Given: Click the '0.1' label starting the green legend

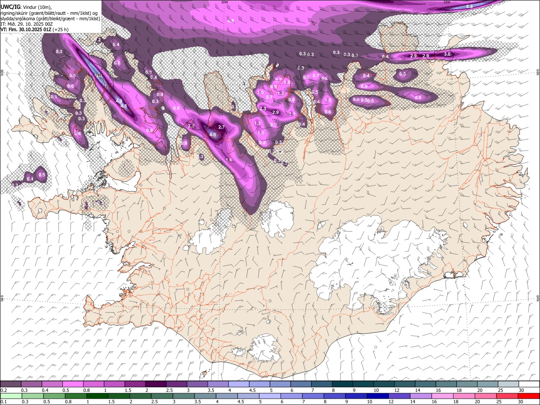Looking at the screenshot, I should 3,402.
